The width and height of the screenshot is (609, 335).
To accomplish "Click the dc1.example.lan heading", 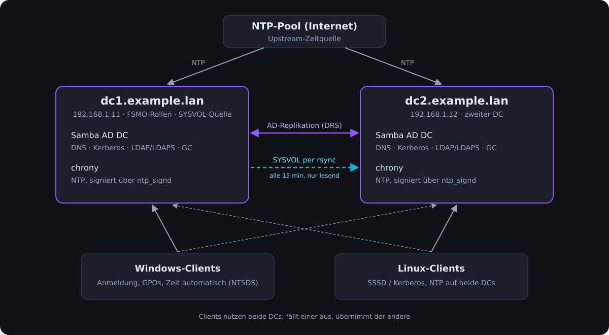I will pyautogui.click(x=152, y=100).
